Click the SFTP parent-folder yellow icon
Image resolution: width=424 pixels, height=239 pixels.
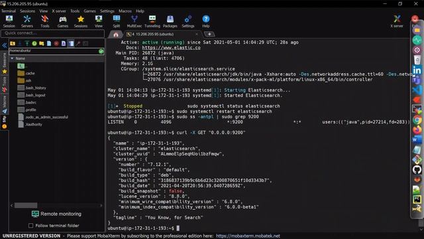pos(13,43)
